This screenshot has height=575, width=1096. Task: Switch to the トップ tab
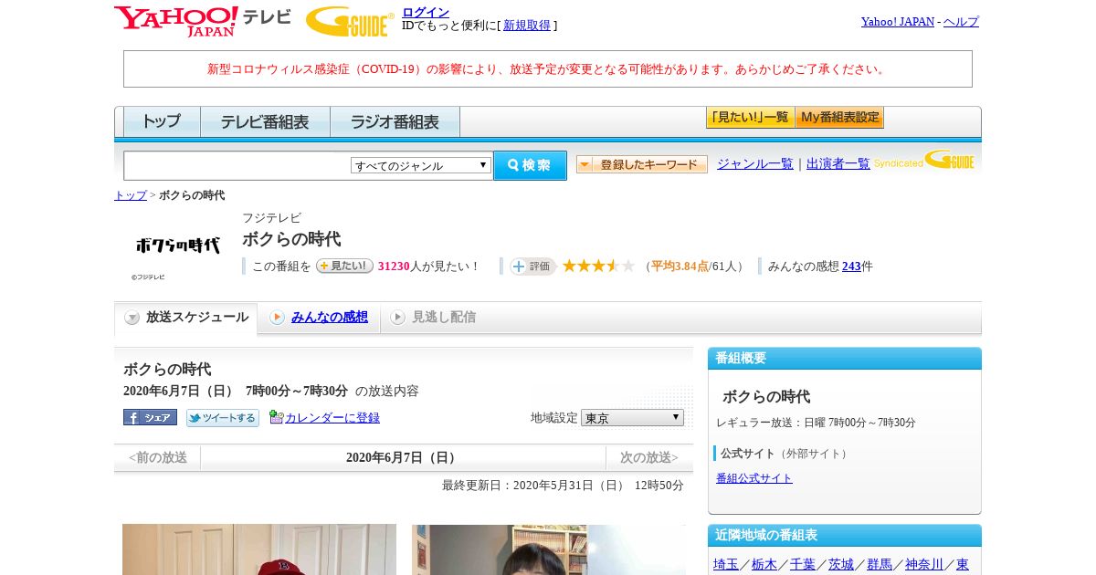click(162, 121)
